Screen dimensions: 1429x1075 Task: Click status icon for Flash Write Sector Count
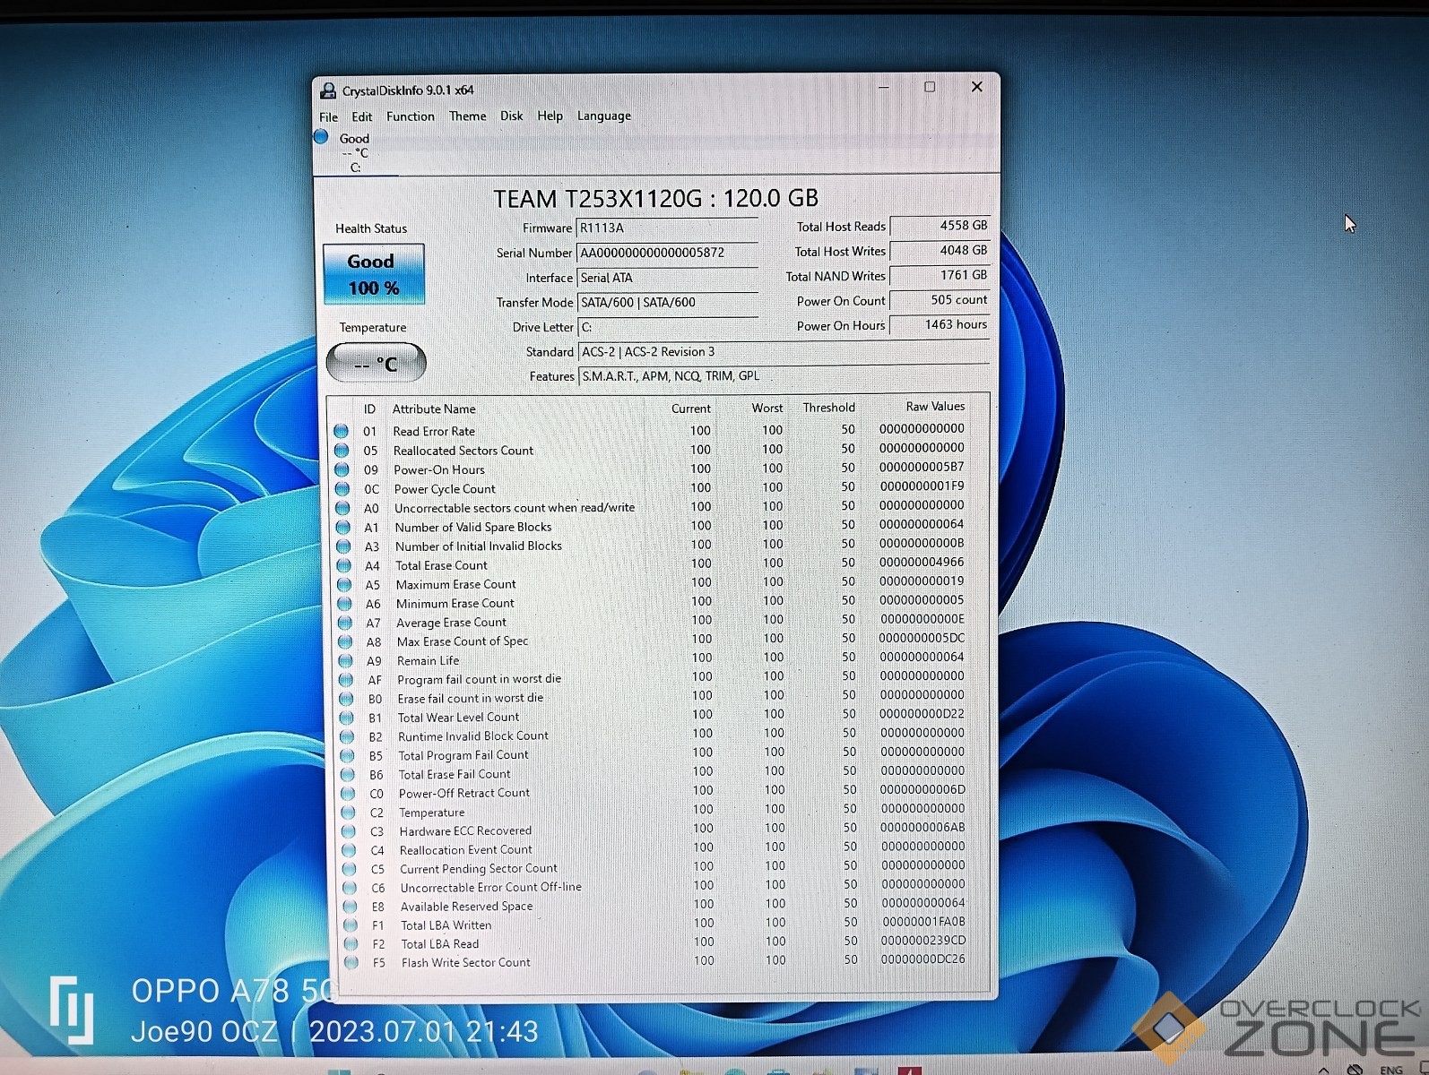point(351,962)
